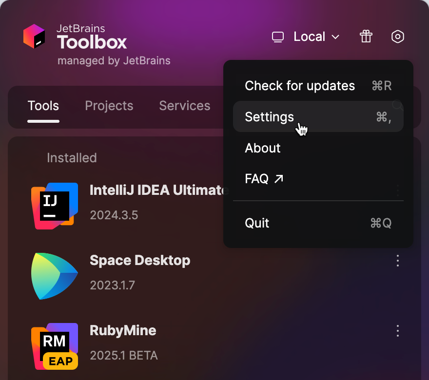429x380 pixels.
Task: Click the monitor icon beside Local
Action: point(278,37)
